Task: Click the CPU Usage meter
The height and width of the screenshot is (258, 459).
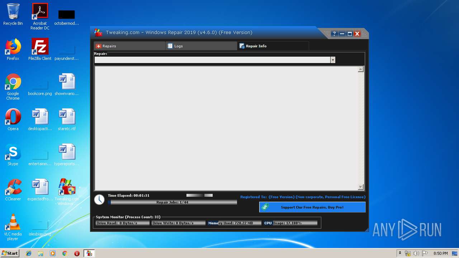Action: (290, 223)
